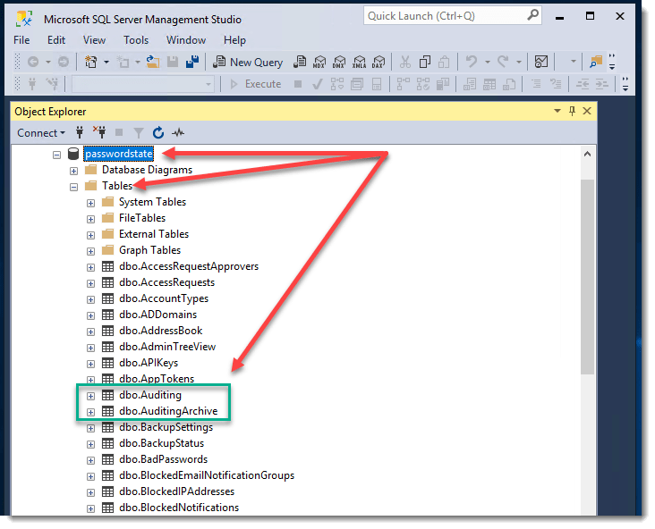Image resolution: width=655 pixels, height=529 pixels.
Task: Click the Cut scissors icon
Action: pyautogui.click(x=404, y=63)
